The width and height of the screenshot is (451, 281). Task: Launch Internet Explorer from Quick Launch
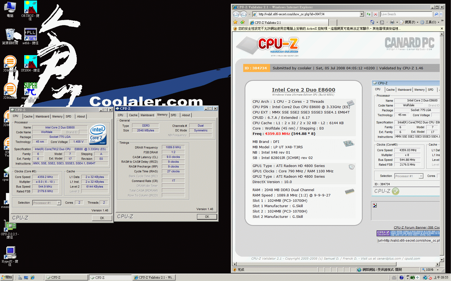[32, 278]
